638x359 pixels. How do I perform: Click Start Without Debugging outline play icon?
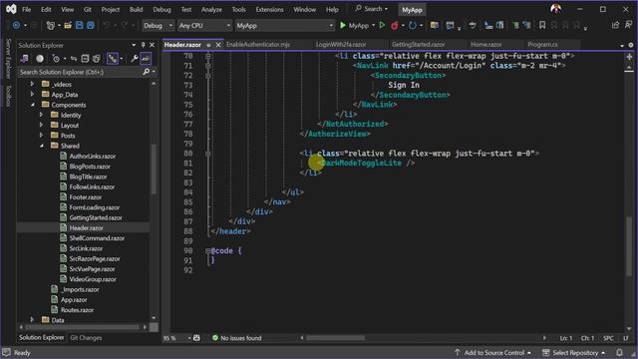point(382,25)
